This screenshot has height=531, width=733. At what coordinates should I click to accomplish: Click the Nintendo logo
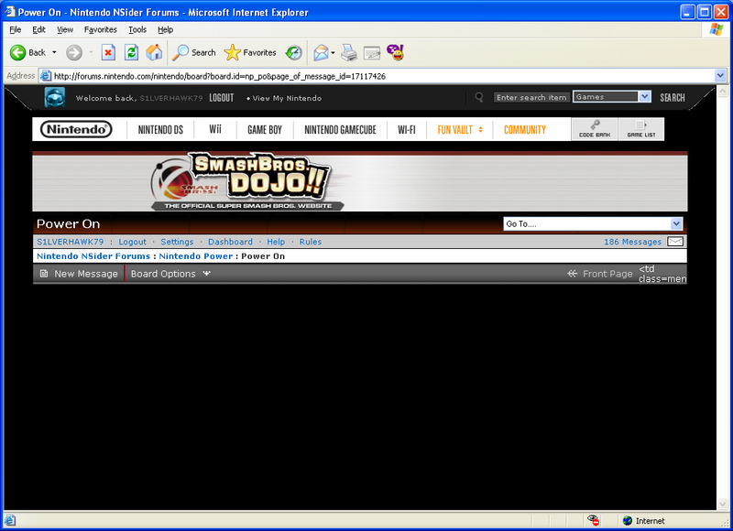point(76,129)
